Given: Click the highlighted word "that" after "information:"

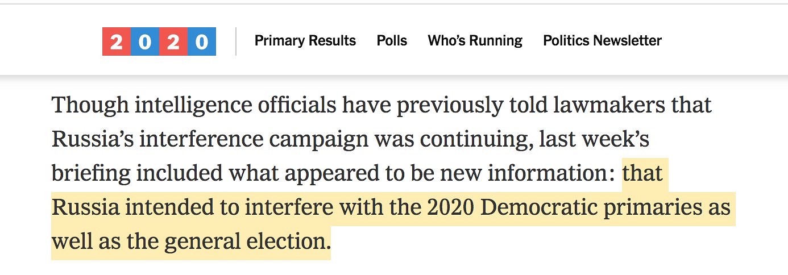Looking at the screenshot, I should pos(642,173).
